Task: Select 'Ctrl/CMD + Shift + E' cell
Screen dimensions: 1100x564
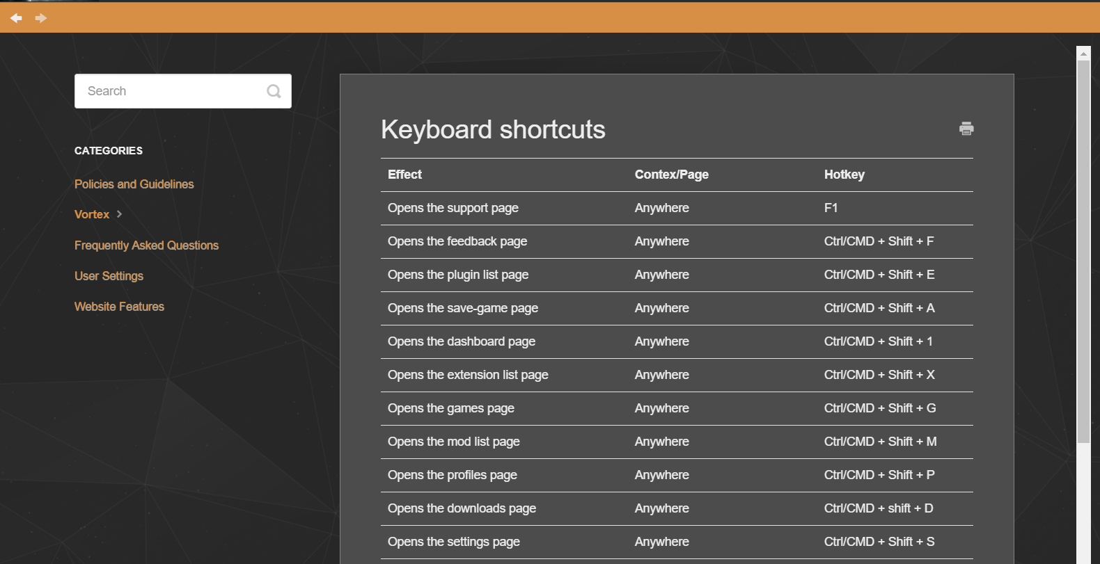Action: pos(879,275)
